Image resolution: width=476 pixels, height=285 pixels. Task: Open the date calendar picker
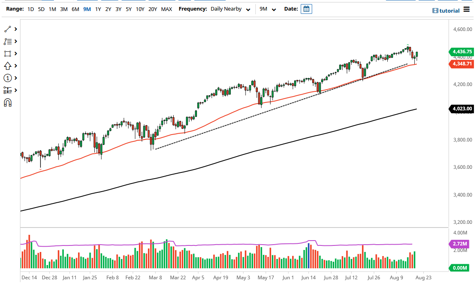[306, 9]
